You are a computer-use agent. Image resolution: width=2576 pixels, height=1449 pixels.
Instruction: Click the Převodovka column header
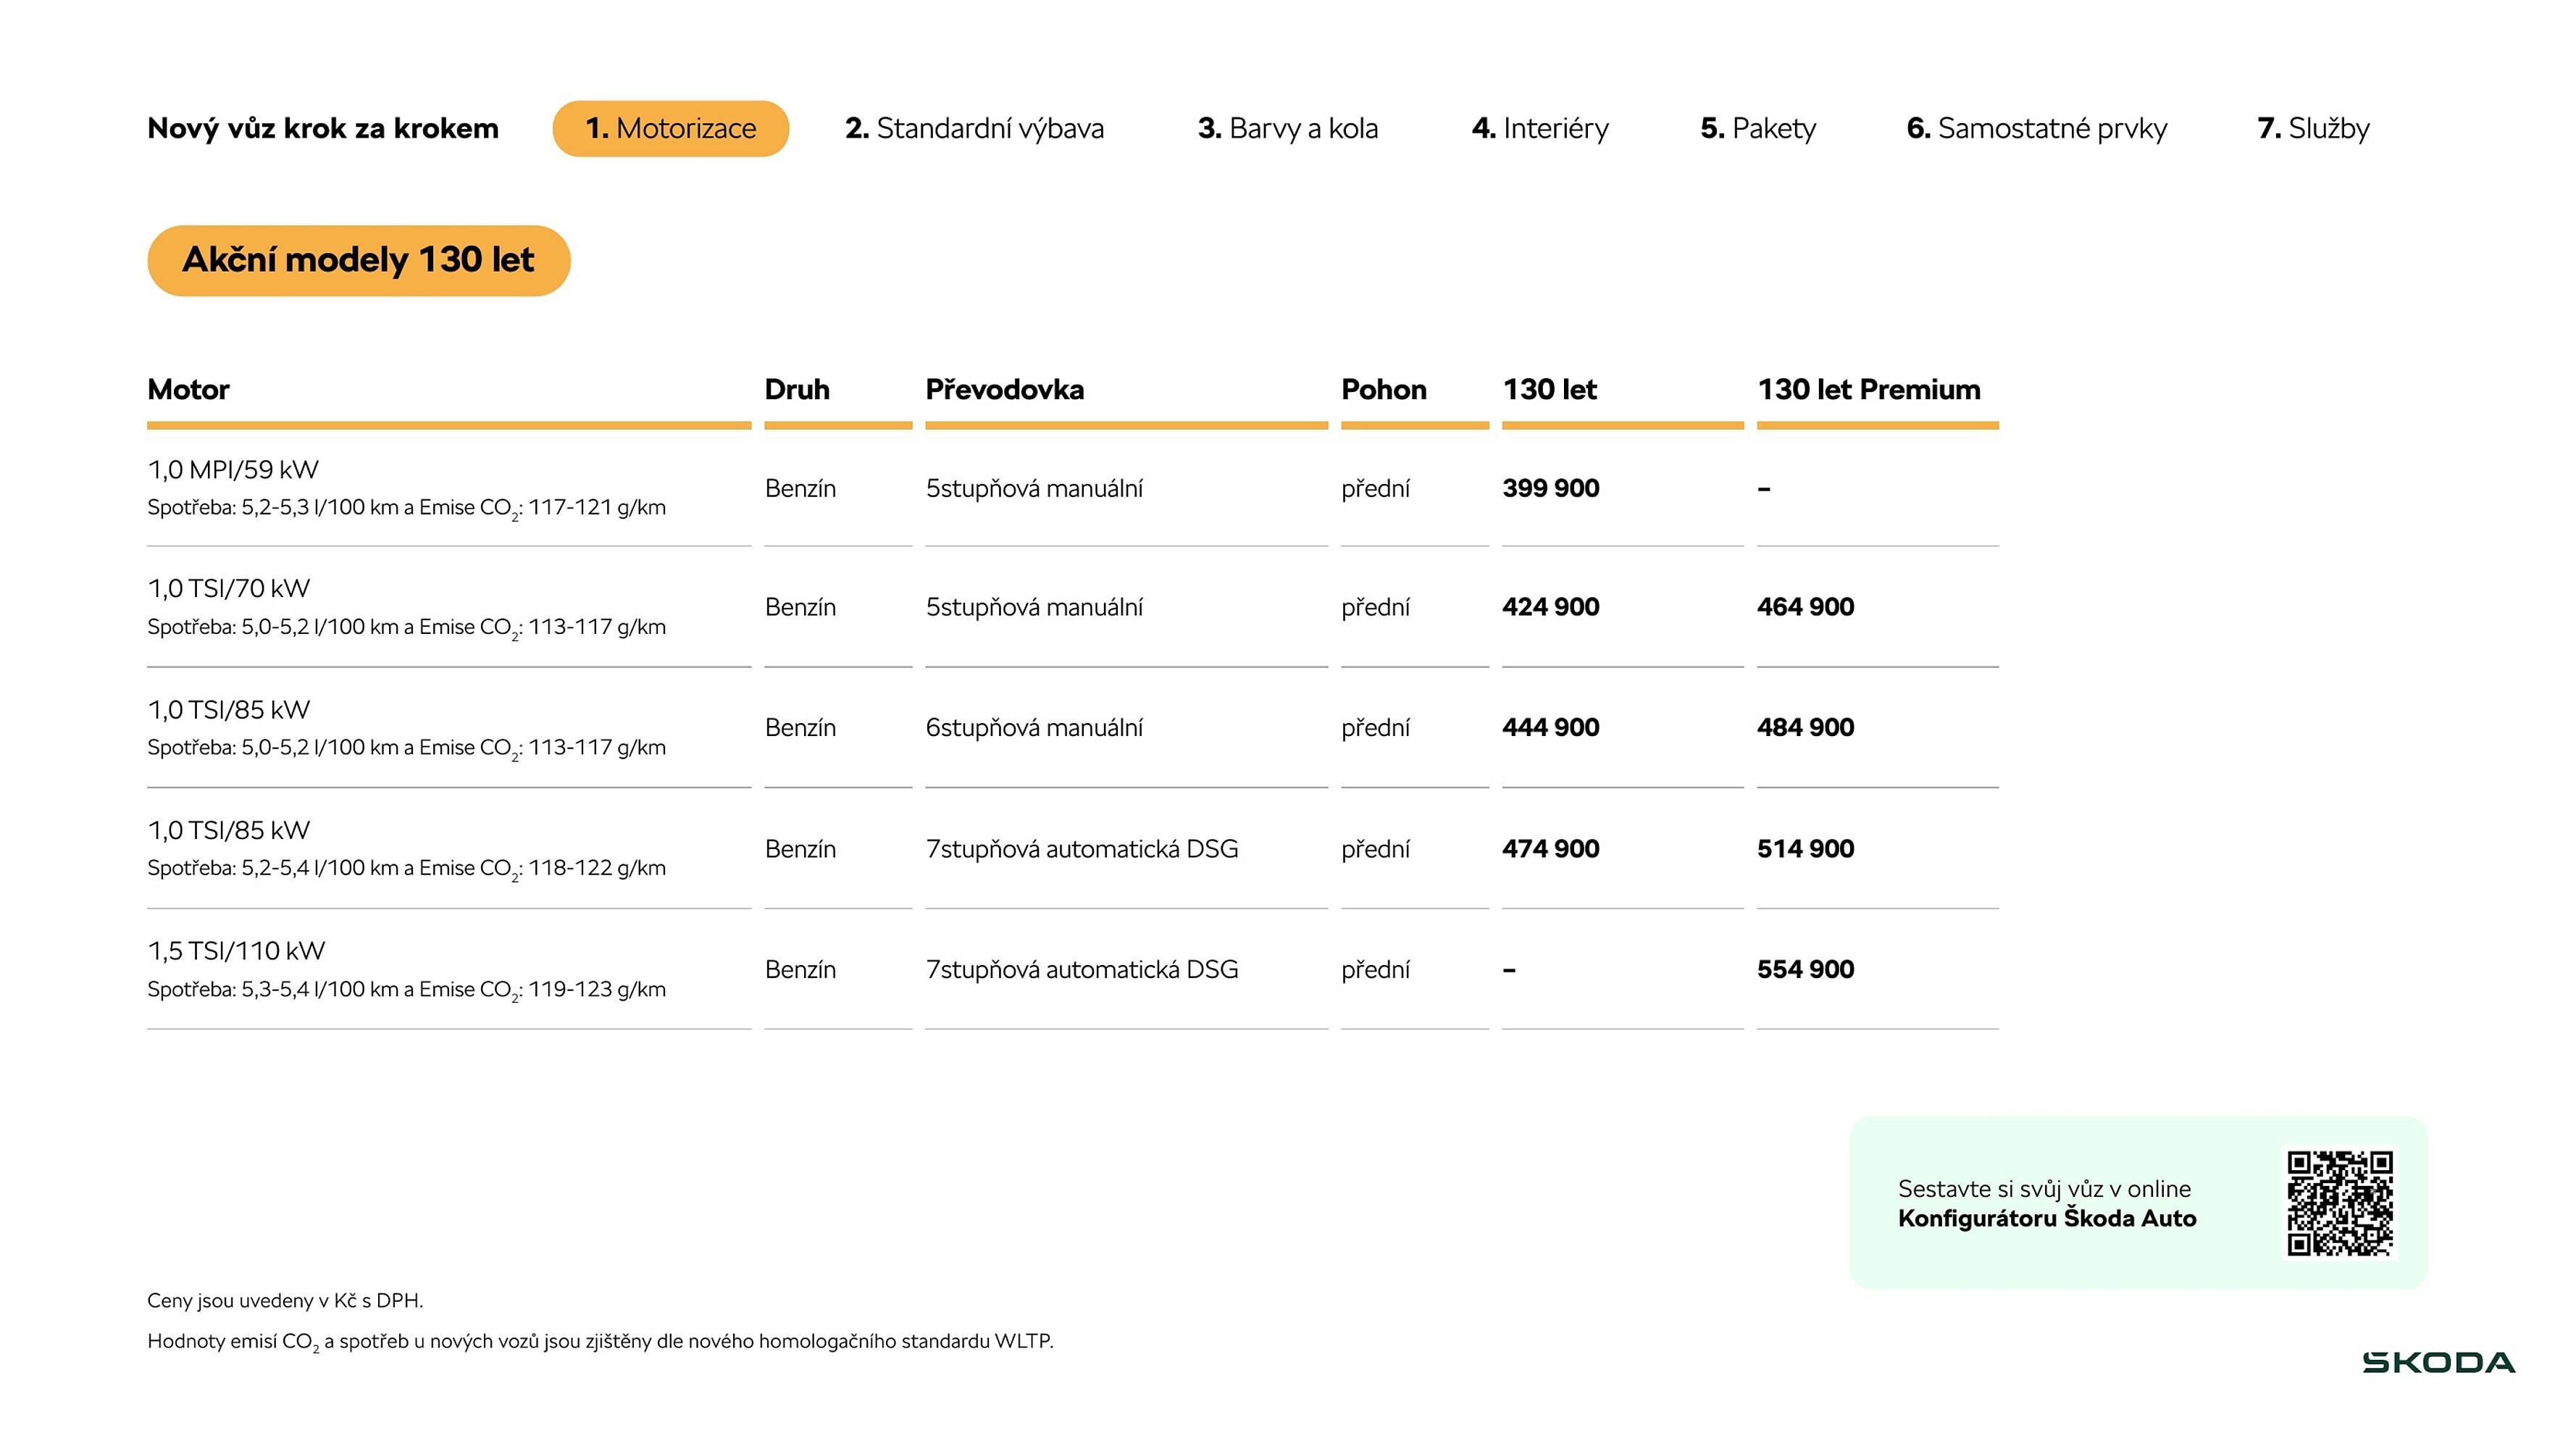pos(1004,389)
